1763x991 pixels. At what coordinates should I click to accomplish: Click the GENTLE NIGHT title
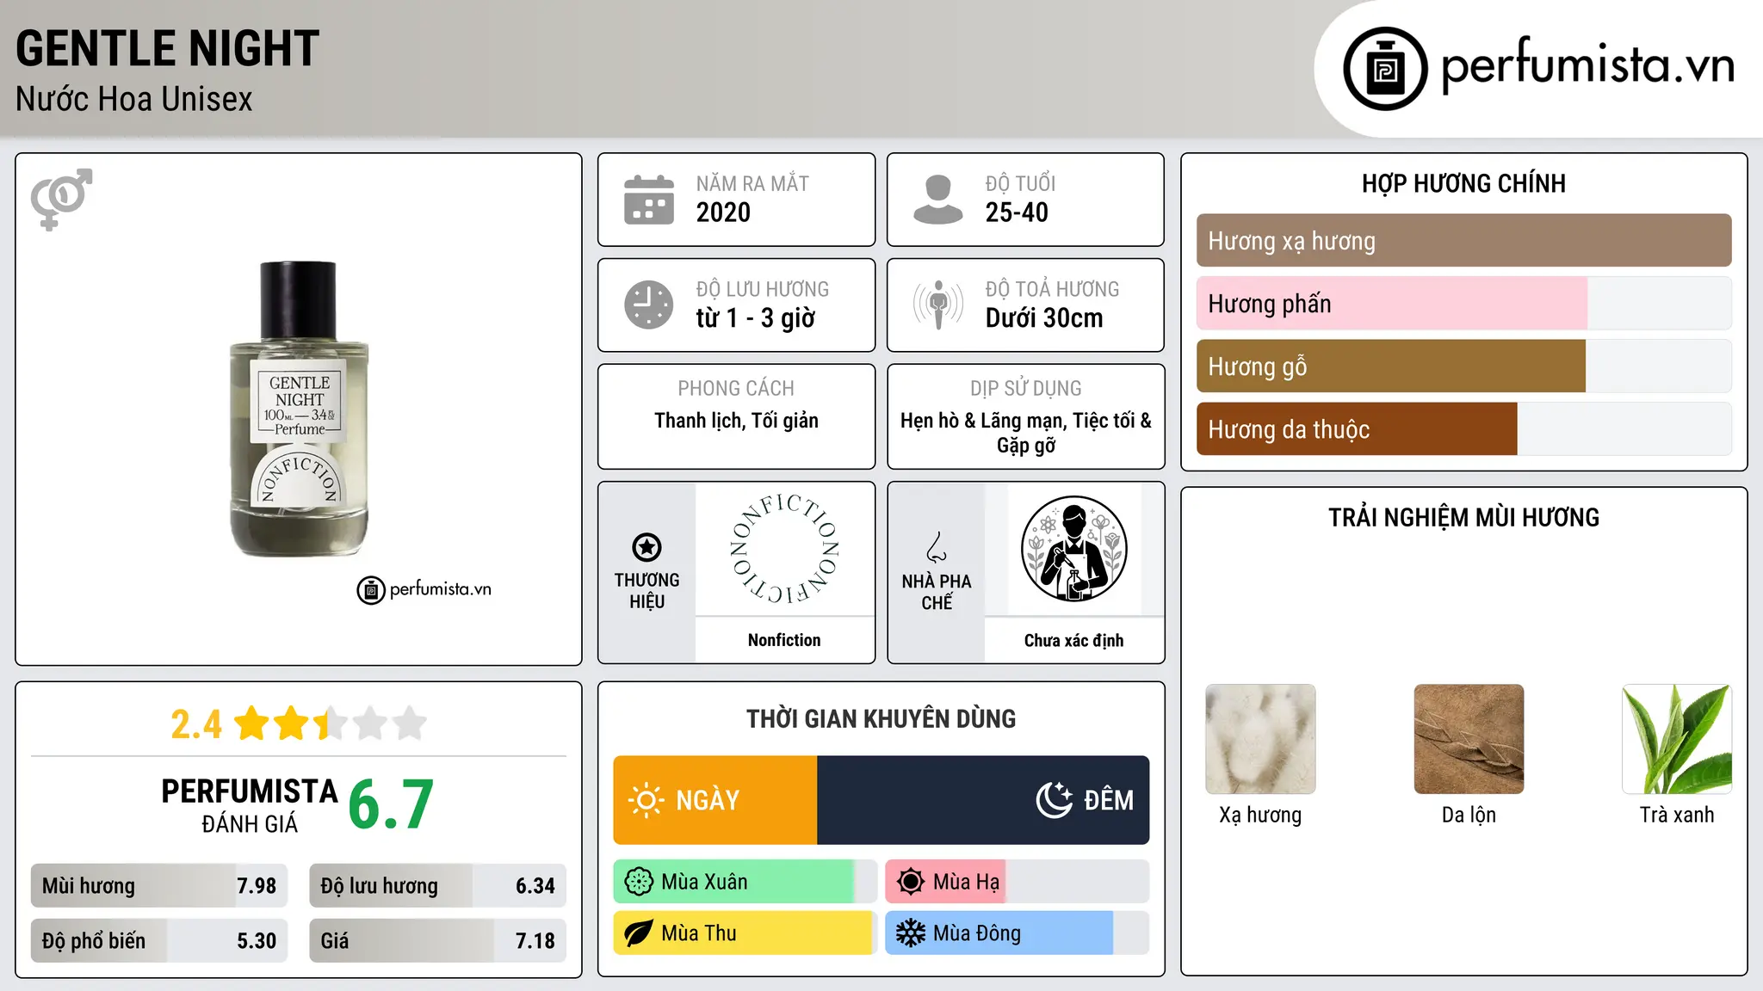pyautogui.click(x=167, y=48)
